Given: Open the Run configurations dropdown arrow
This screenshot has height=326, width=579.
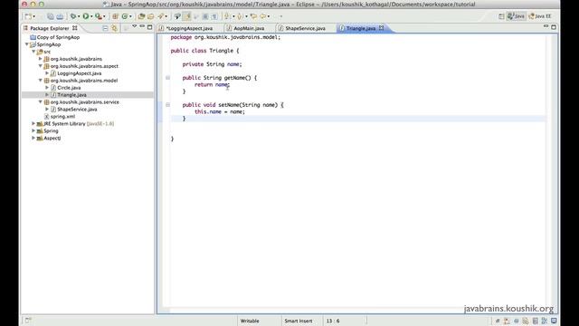Looking at the screenshot, I should [x=91, y=16].
